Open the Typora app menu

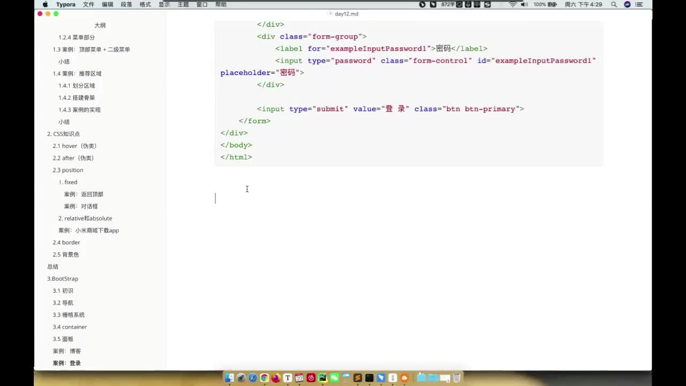(x=66, y=4)
